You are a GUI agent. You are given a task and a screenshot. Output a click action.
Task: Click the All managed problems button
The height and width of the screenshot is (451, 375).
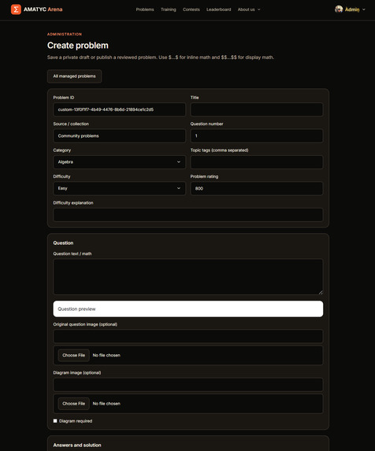point(74,76)
